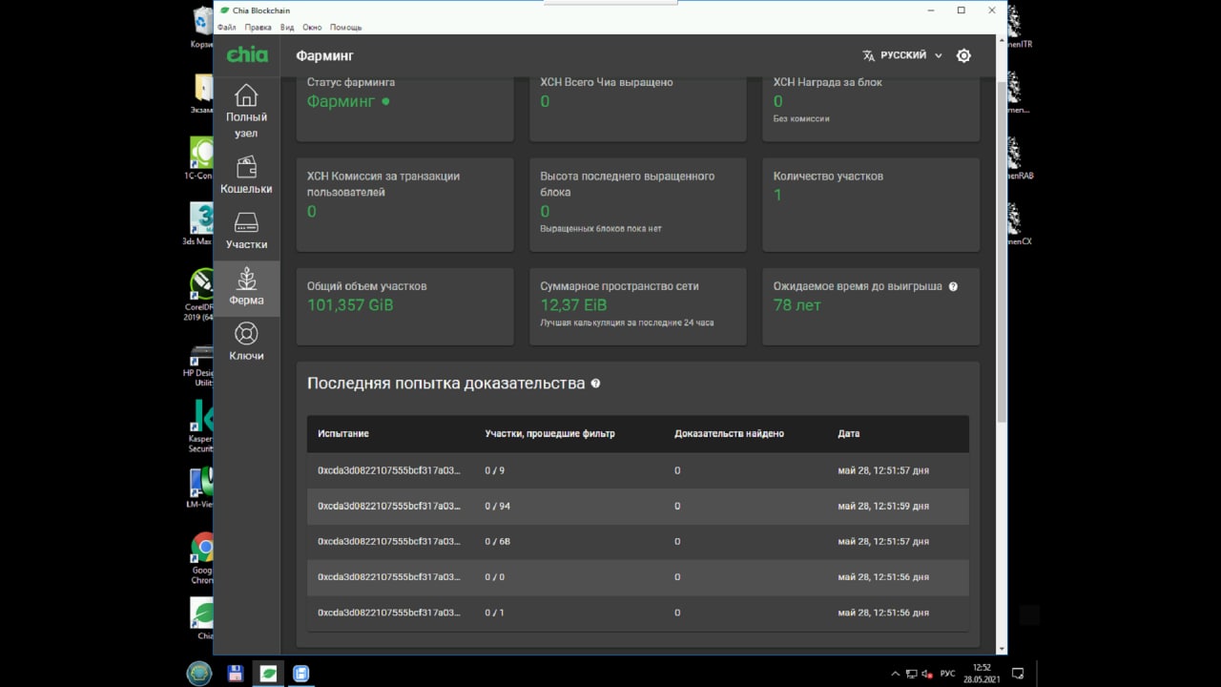
Task: Click help icon next to Ожидаемое время до выигрыша
Action: coord(953,286)
